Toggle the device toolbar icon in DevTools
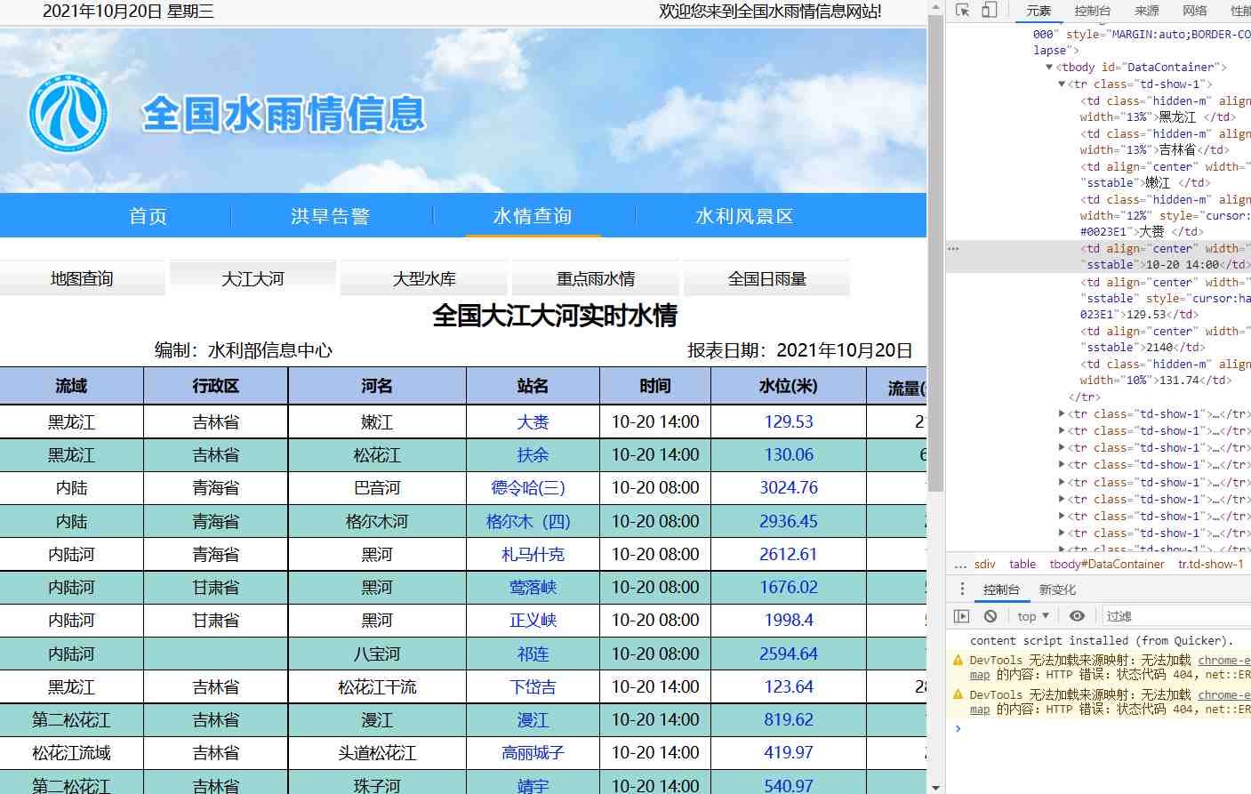The image size is (1251, 794). [989, 11]
